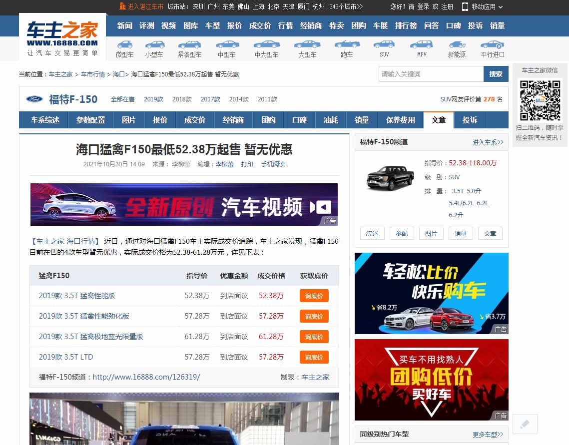Select the 中大型车 car category icon
Screen dimensions: 569x445
pyautogui.click(x=267, y=44)
